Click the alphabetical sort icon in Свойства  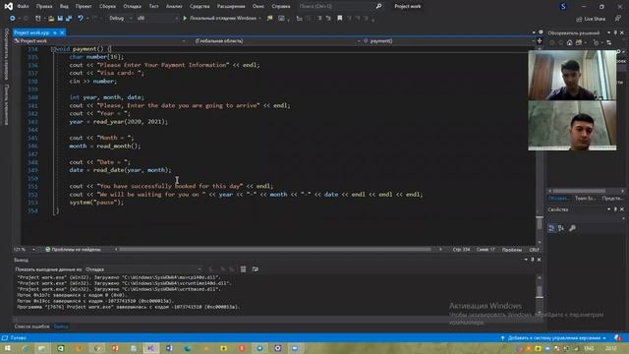point(561,228)
